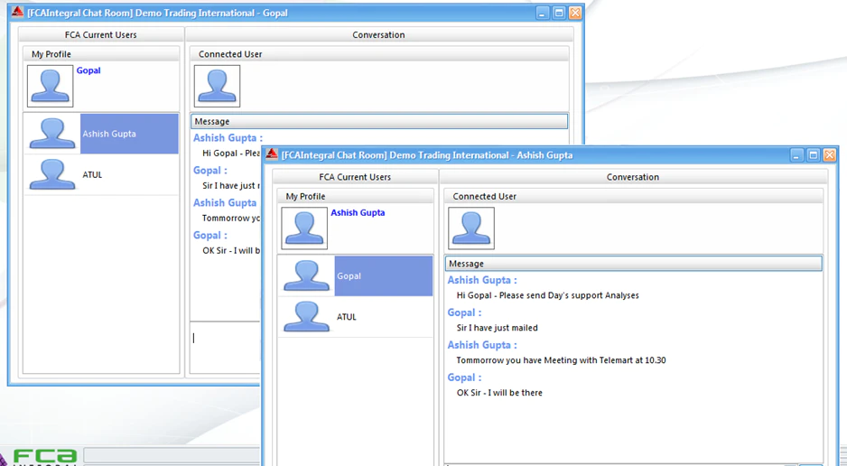Select ATUL name in Gopal's user list
The width and height of the screenshot is (847, 466).
(x=92, y=175)
